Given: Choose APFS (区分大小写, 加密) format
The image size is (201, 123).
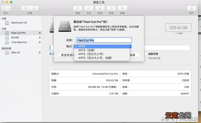Looking at the screenshot, I should 102,58.
